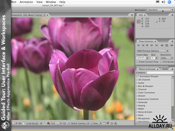This screenshot has height=131, width=175.
Task: Open Effects & Presets panel menu
Action: click(x=172, y=69)
